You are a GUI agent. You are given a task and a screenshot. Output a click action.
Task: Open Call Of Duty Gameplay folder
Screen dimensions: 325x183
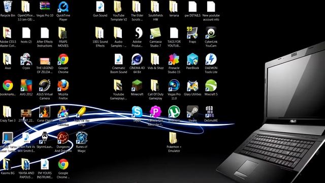click(155, 85)
